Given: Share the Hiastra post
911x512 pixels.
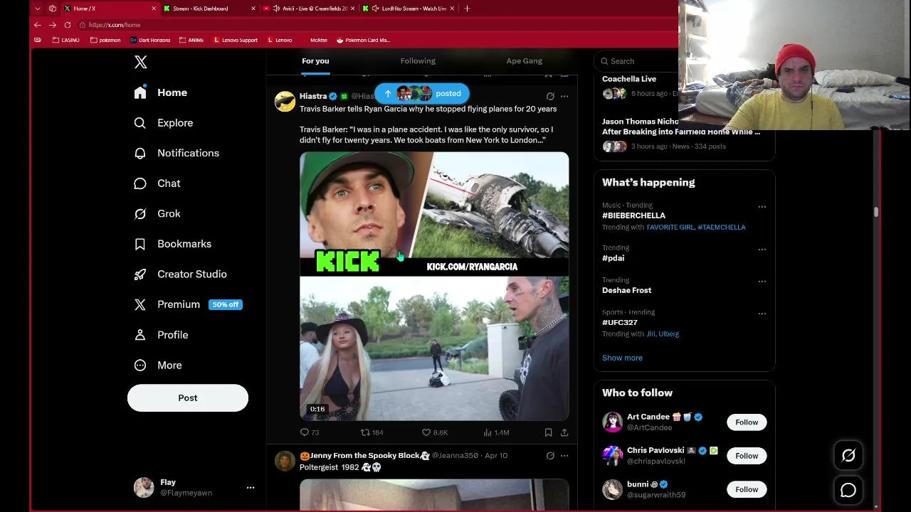Looking at the screenshot, I should tap(564, 432).
